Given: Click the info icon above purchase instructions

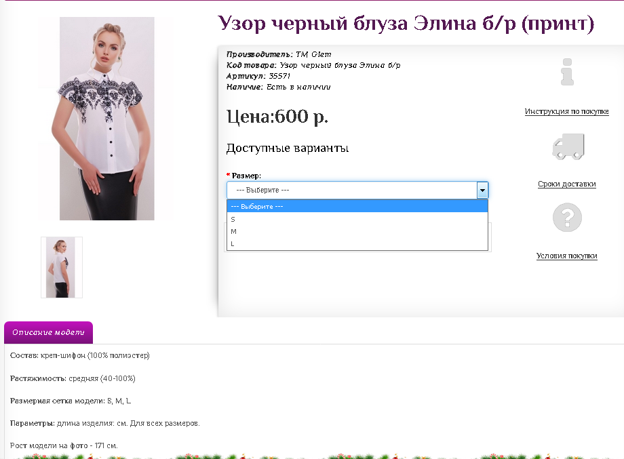Looking at the screenshot, I should pyautogui.click(x=567, y=72).
